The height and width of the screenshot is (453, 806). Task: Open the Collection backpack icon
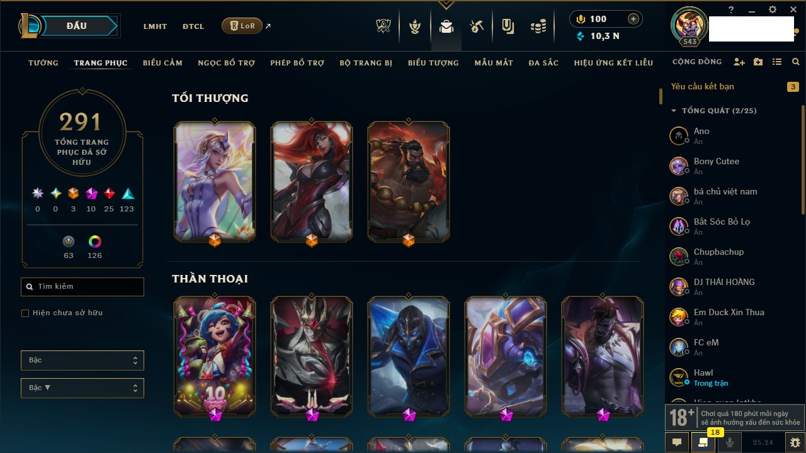tap(446, 26)
